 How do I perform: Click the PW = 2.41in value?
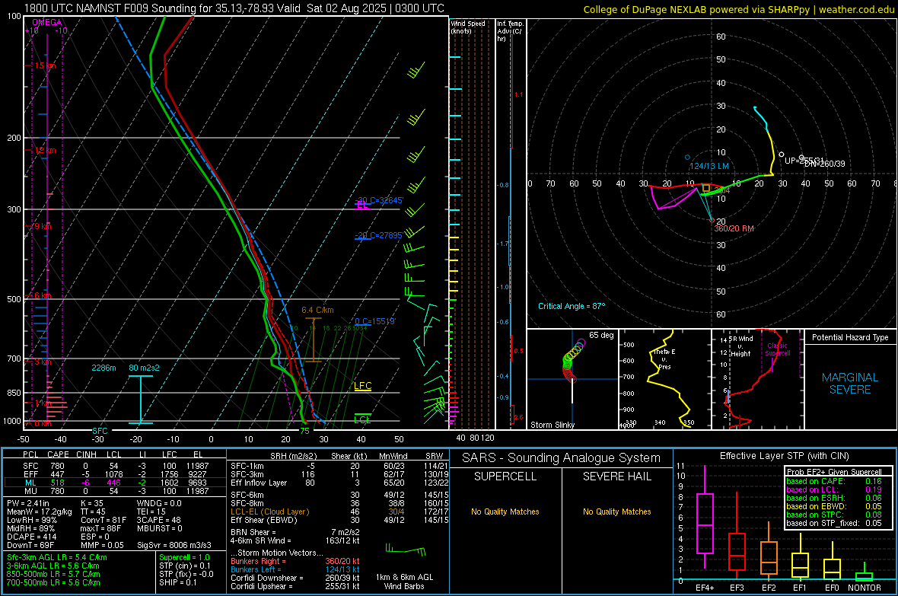click(x=28, y=503)
